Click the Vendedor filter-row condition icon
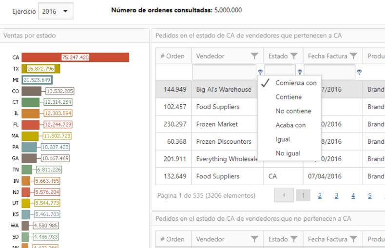 (260, 72)
